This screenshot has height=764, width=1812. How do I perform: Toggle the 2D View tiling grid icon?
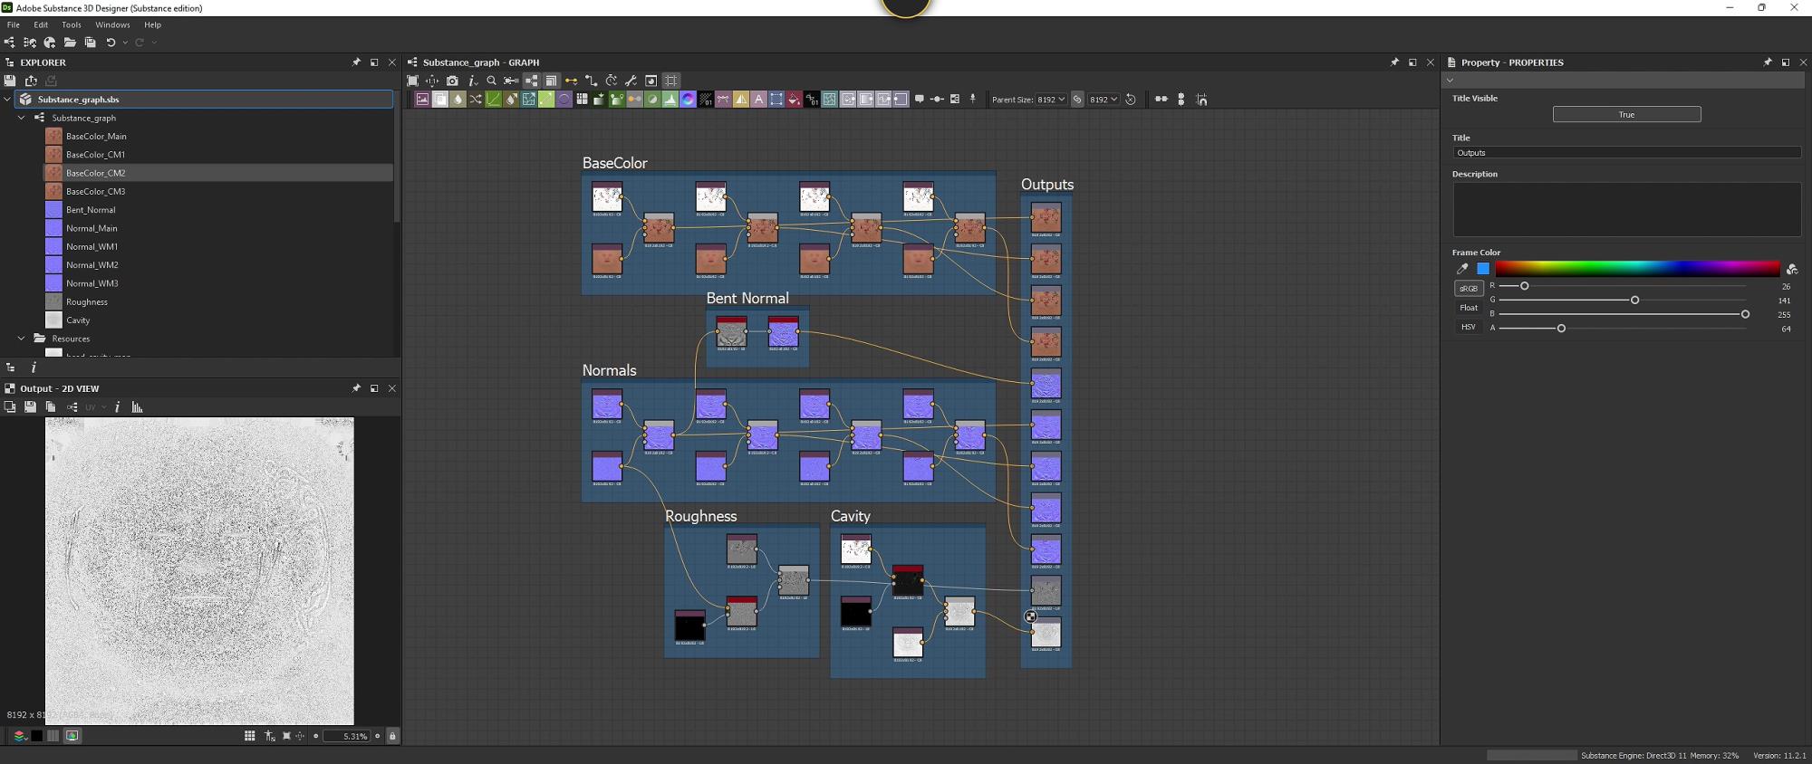(x=249, y=736)
